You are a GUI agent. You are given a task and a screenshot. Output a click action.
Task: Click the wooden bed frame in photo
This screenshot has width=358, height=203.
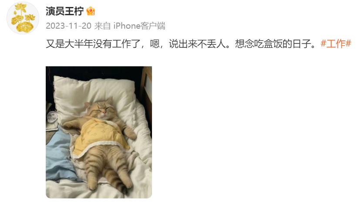click(146, 91)
